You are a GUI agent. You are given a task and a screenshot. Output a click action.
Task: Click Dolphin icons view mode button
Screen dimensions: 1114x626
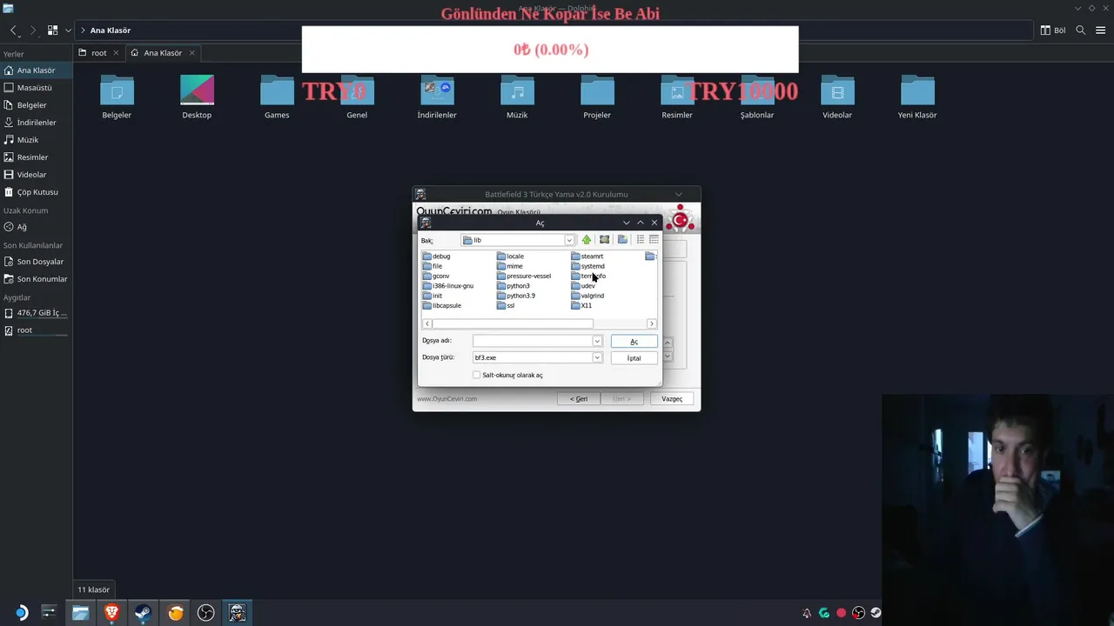click(52, 30)
